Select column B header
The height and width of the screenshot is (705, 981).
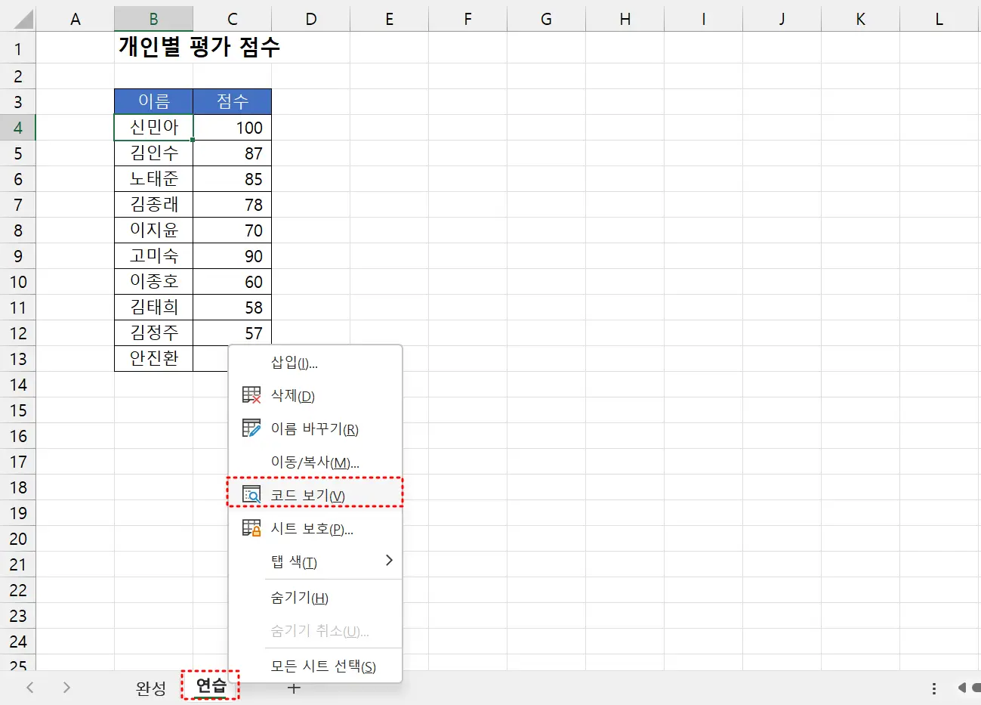point(153,19)
